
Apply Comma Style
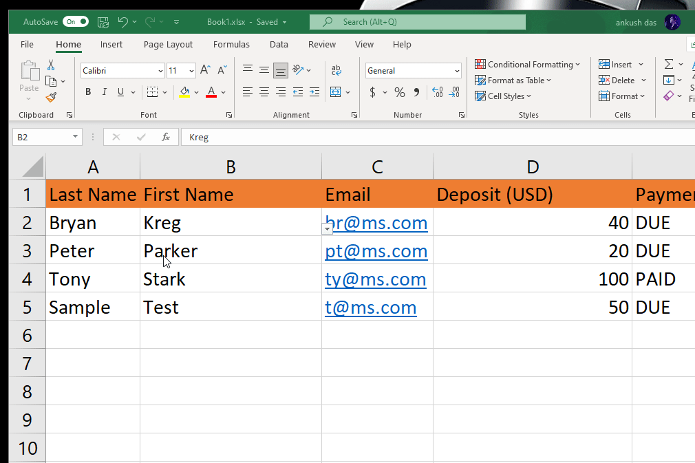tap(416, 92)
